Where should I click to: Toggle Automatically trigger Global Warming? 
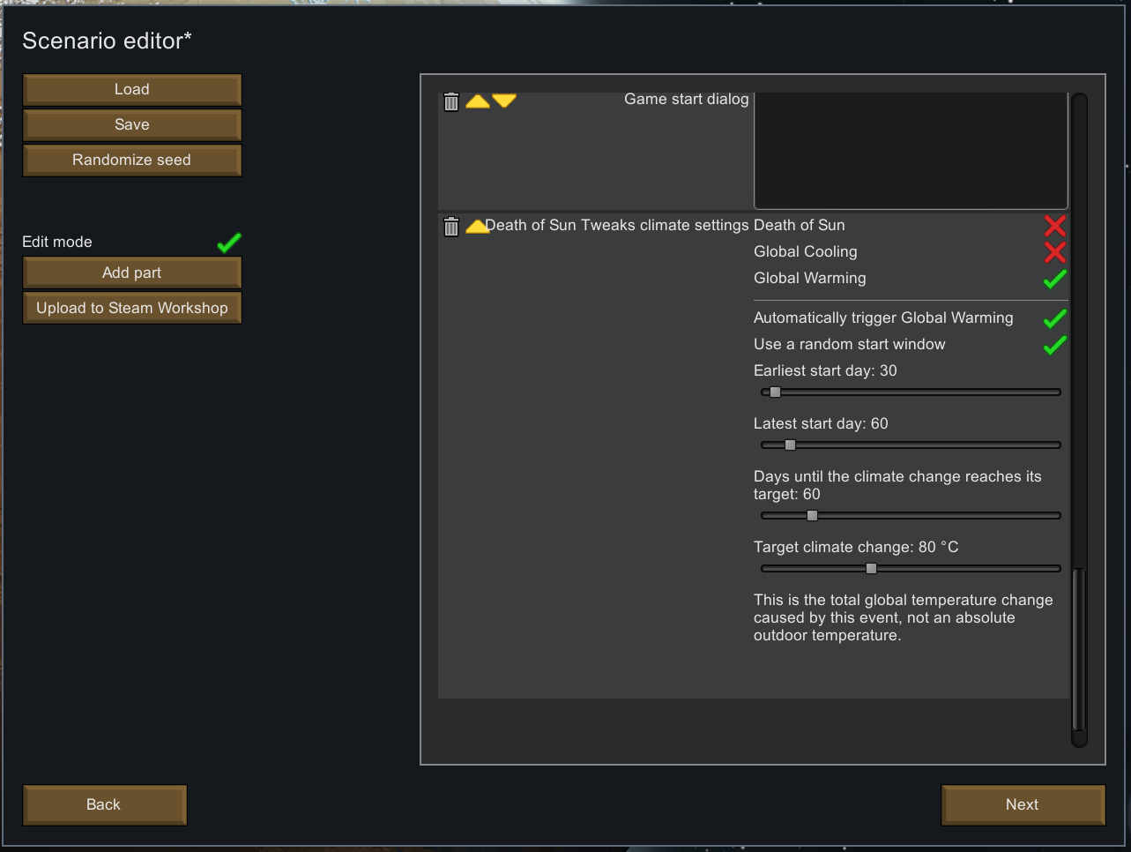(x=1055, y=318)
